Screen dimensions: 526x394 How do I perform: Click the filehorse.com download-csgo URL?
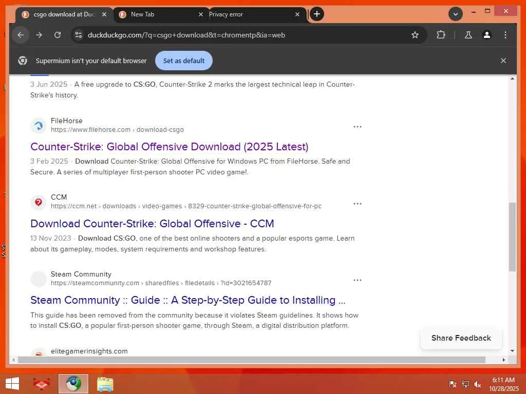117,130
